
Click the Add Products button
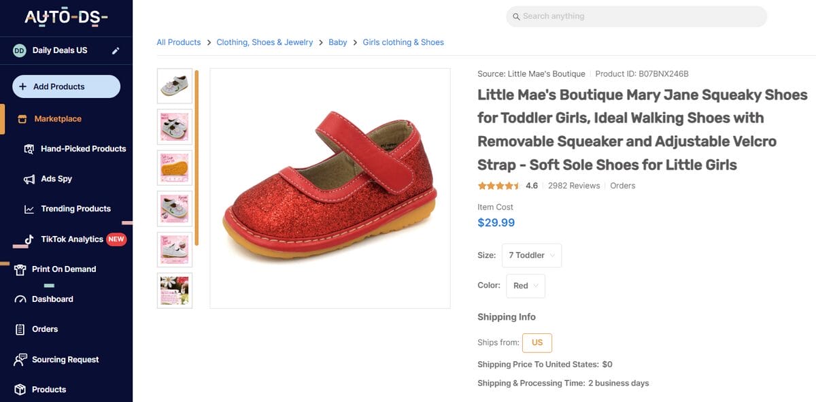click(x=66, y=86)
